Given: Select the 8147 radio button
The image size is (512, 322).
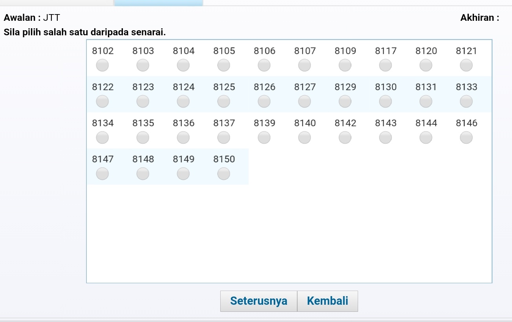Looking at the screenshot, I should click(102, 173).
